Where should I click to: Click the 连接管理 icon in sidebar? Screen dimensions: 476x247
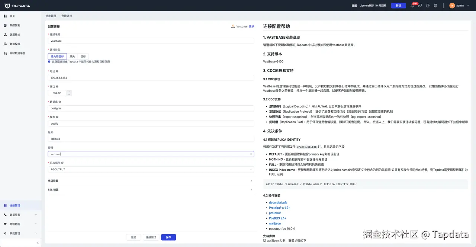[x=5, y=205]
